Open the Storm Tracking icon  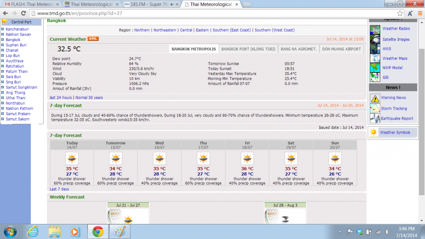375,108
